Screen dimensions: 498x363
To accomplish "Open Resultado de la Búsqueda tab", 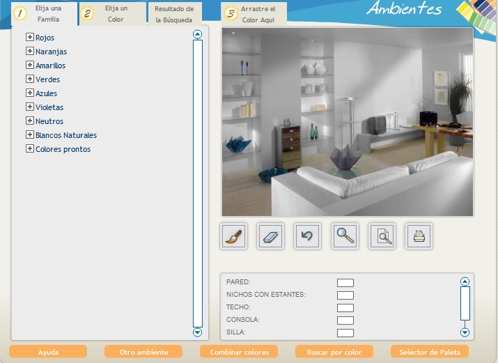I will click(x=174, y=15).
